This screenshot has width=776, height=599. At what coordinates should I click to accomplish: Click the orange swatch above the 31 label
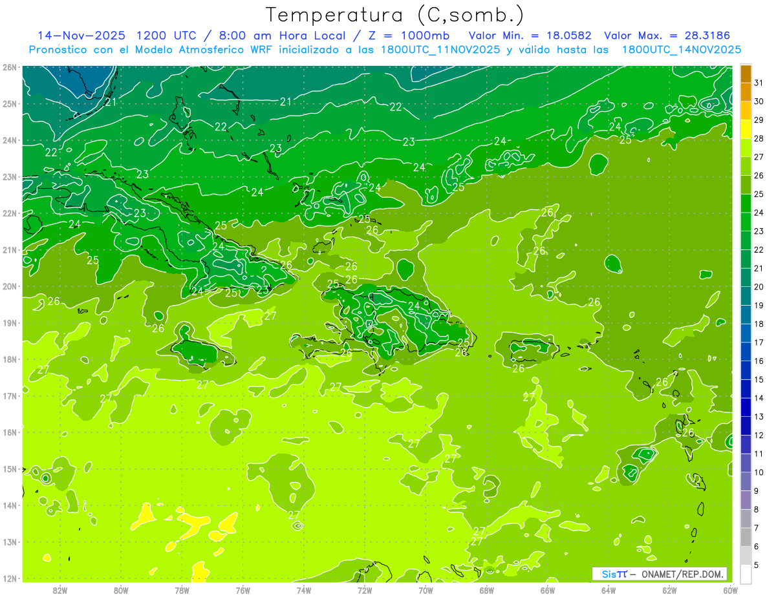pyautogui.click(x=746, y=74)
